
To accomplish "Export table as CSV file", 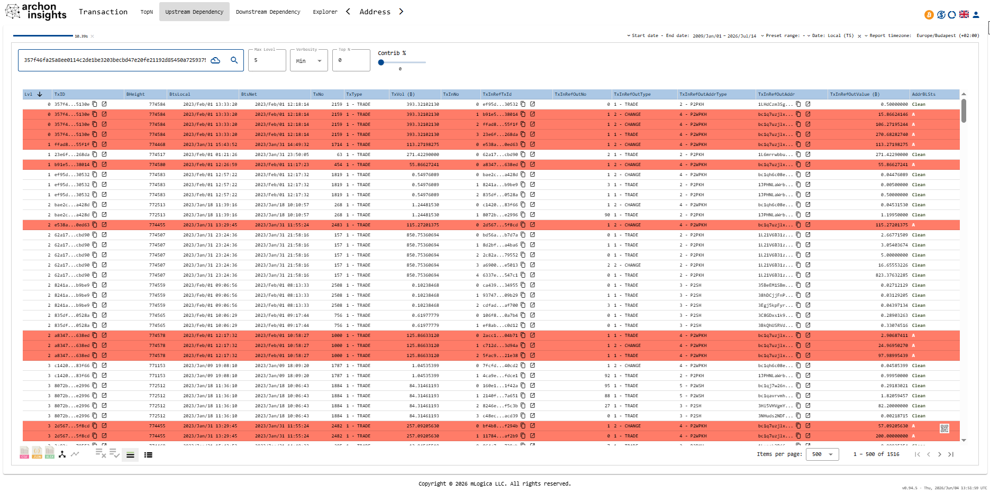I will coord(24,453).
